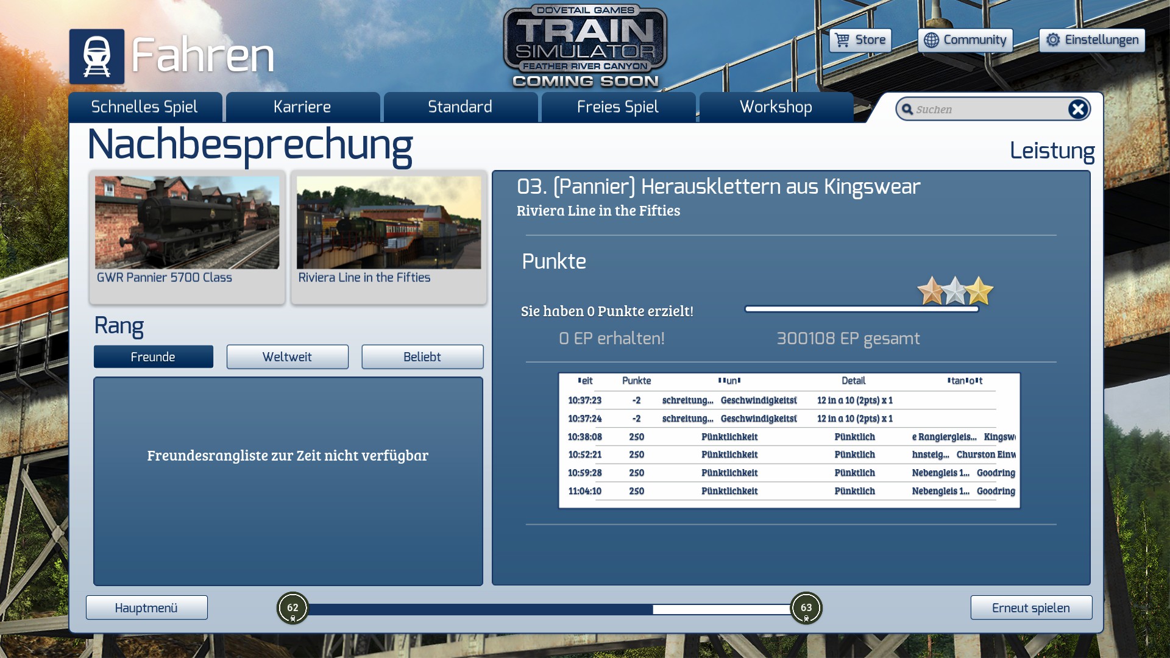Viewport: 1170px width, 658px height.
Task: Click the search magnifier icon
Action: [x=907, y=110]
